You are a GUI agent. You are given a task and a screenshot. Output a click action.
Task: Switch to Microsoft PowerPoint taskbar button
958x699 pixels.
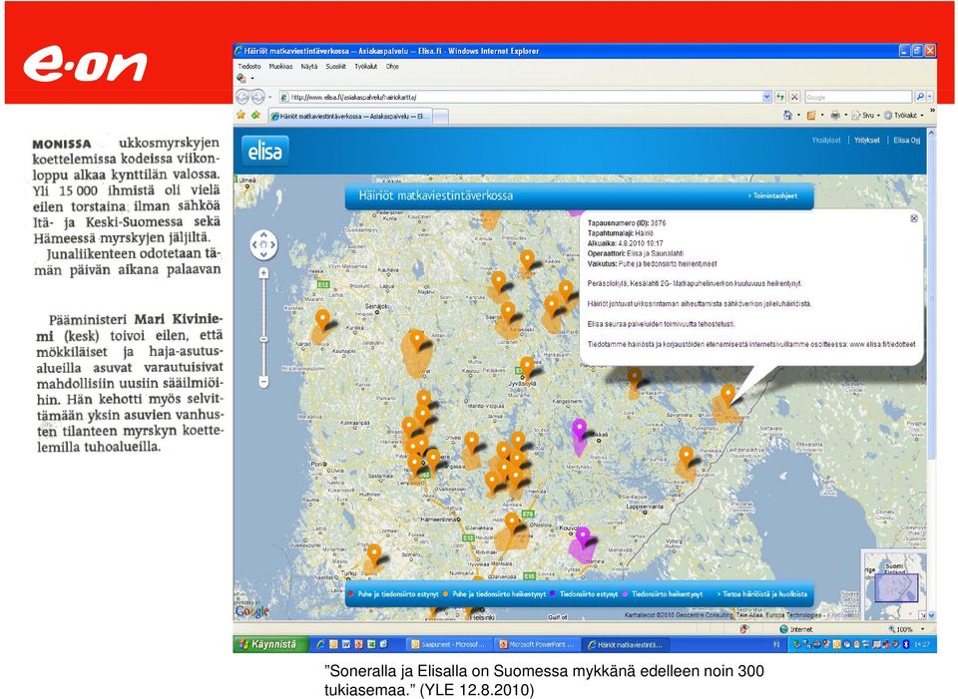point(536,644)
